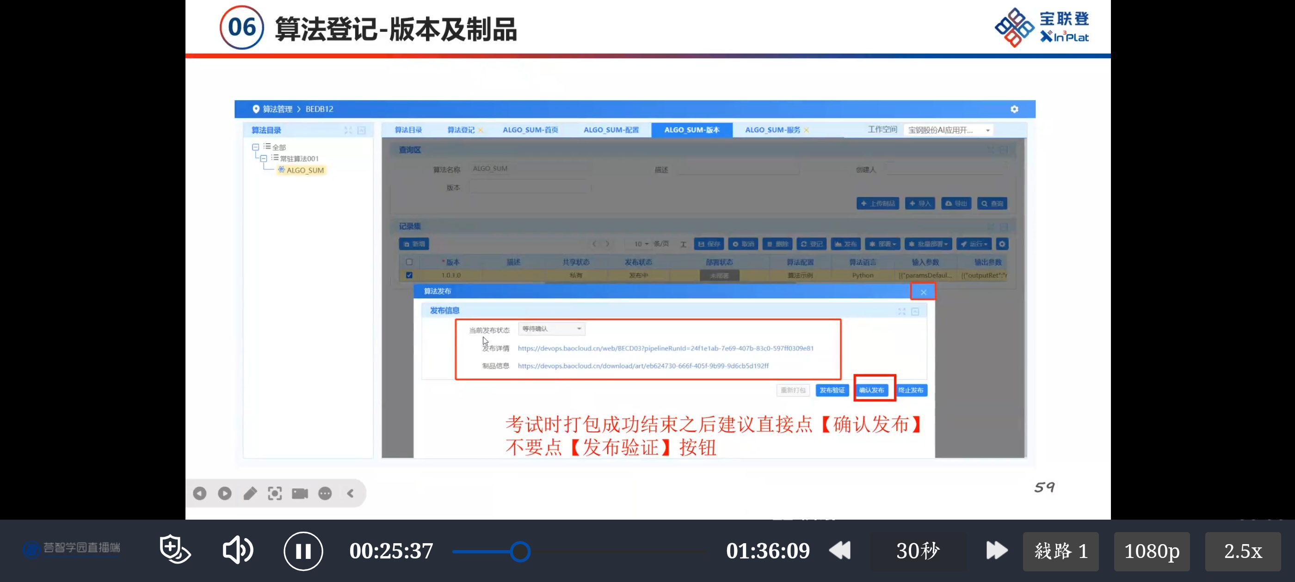Screen dimensions: 1295x582
Task: Open the 2.5x playback speed menu
Action: [1242, 551]
